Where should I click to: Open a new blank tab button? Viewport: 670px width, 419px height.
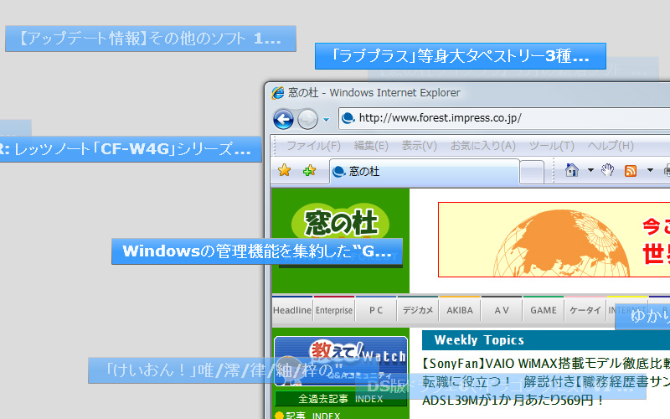[x=532, y=173]
